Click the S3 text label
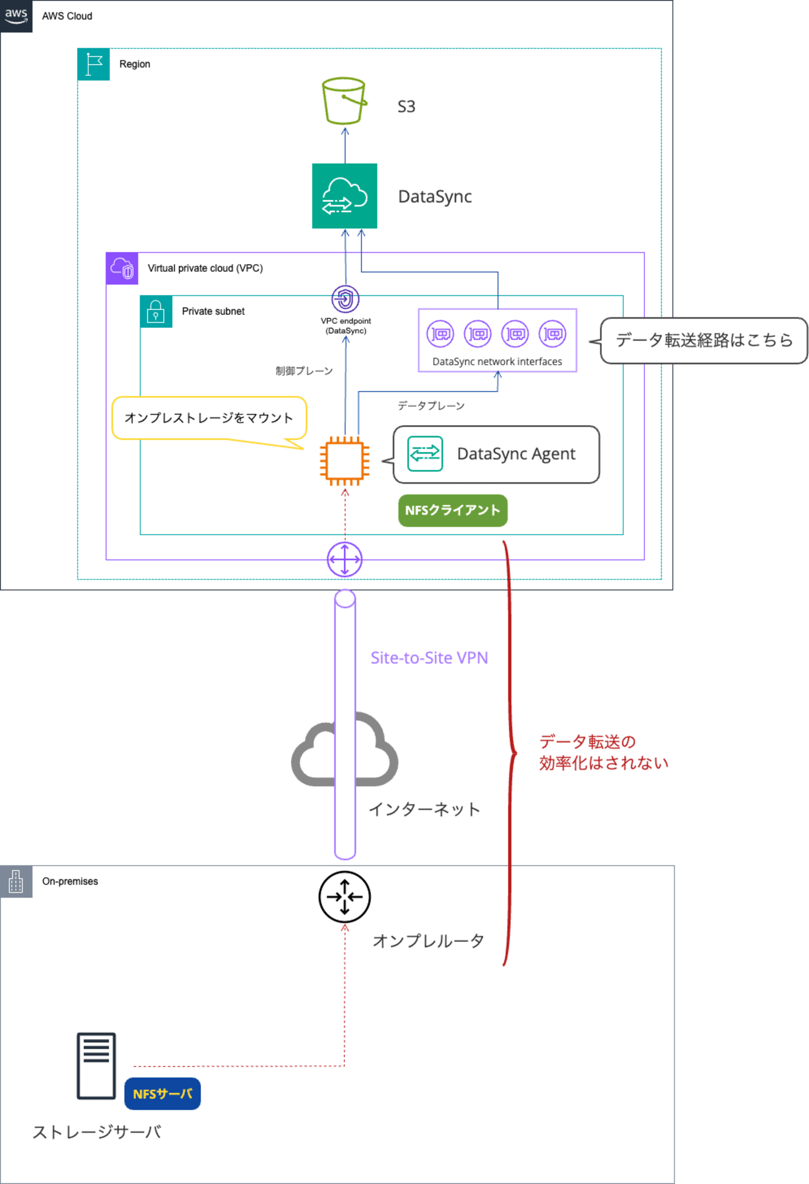 (406, 107)
